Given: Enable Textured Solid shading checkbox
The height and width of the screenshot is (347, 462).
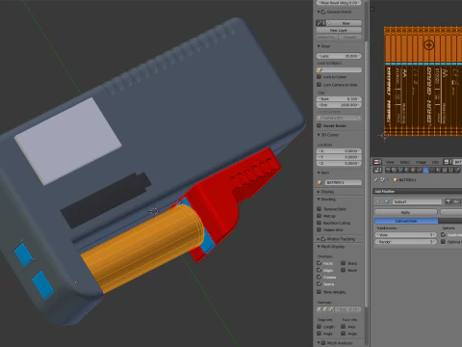Looking at the screenshot, I should click(x=320, y=209).
